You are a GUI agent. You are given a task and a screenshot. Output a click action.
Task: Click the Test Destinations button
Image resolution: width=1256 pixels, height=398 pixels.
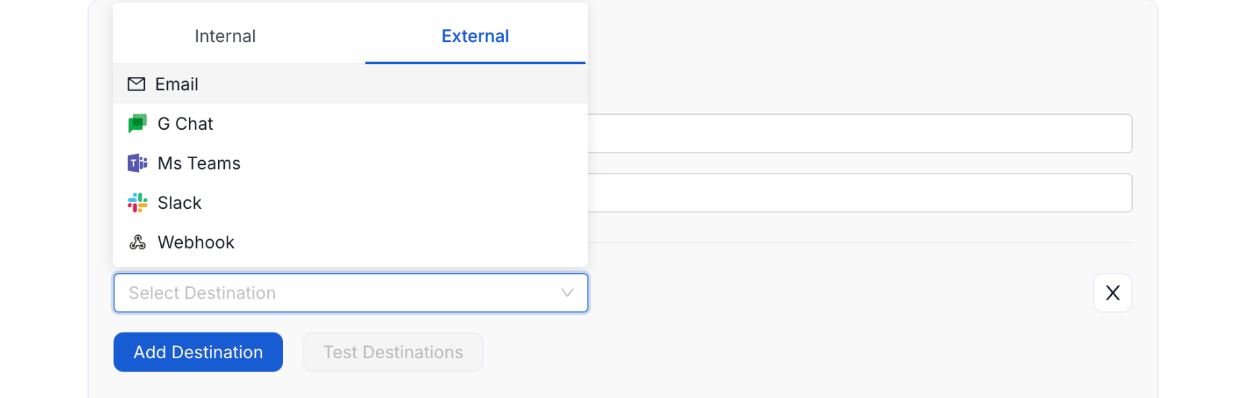tap(393, 352)
